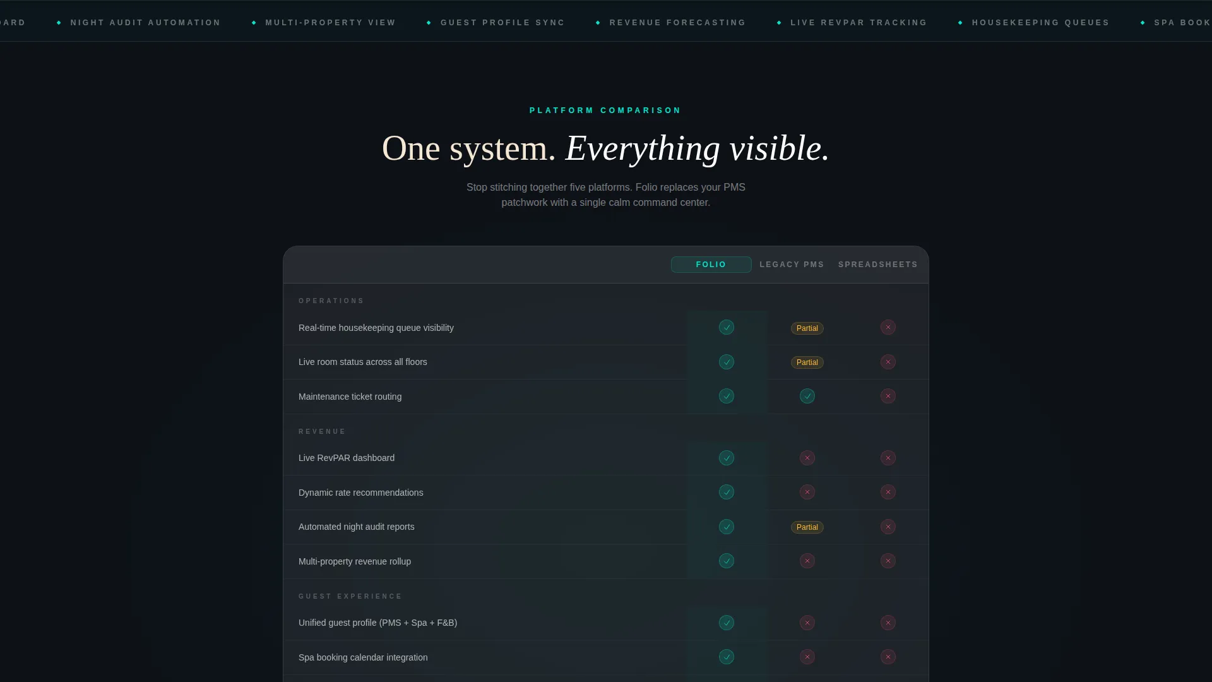Screen dimensions: 1212x682
Task: Click Legacy PMS cross for Live RevPAR dashboard
Action: [807, 458]
